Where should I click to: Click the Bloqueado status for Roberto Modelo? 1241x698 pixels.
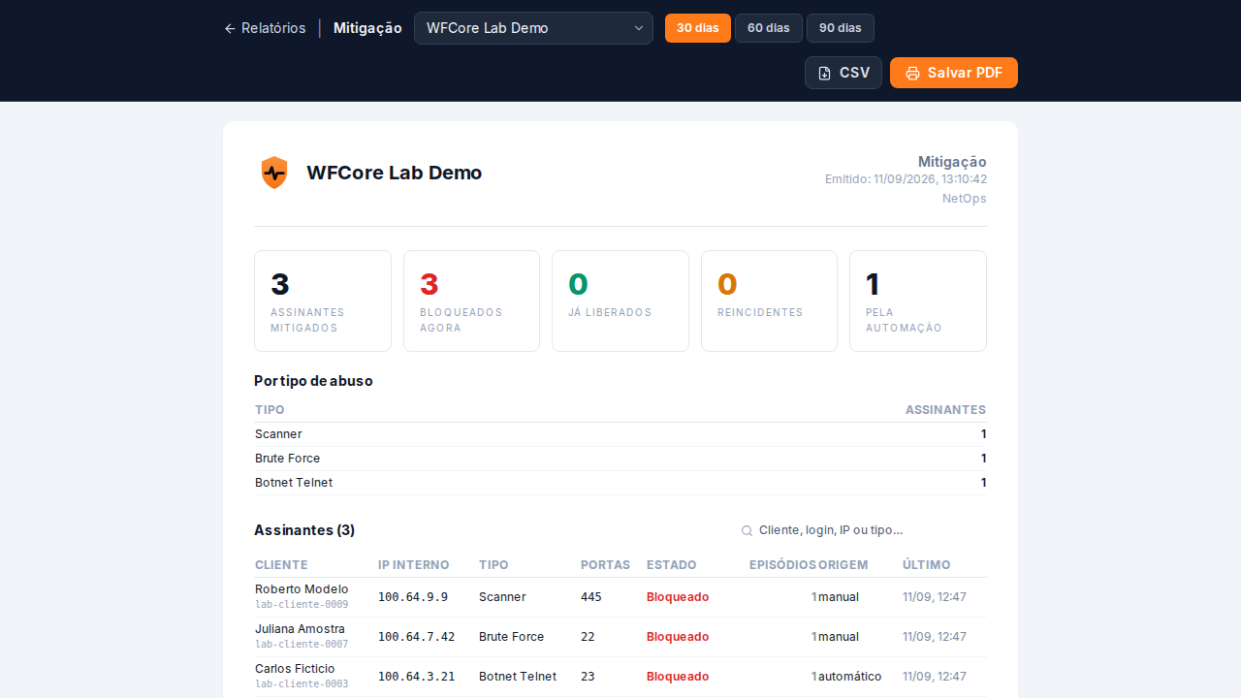click(678, 597)
